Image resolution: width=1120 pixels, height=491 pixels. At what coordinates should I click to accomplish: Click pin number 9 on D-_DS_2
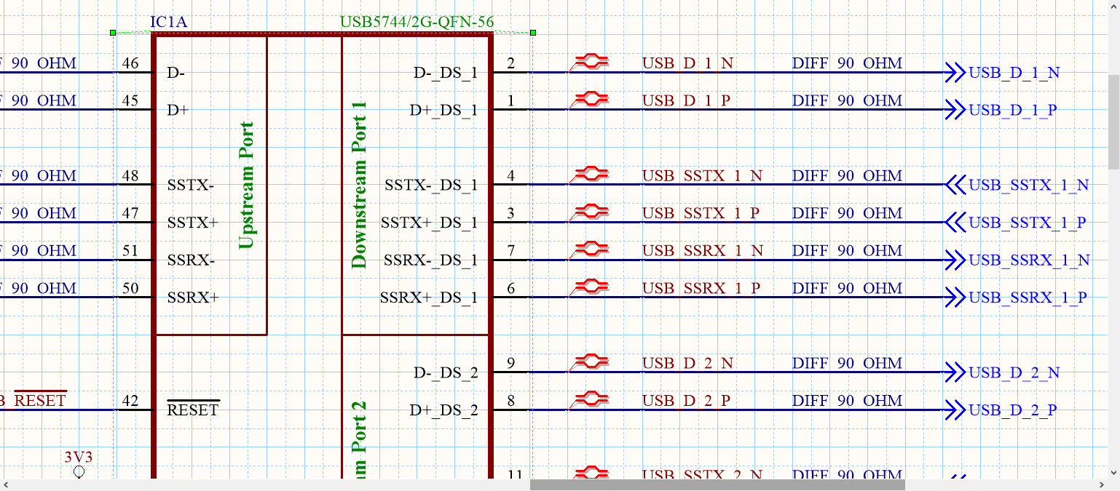click(x=510, y=363)
